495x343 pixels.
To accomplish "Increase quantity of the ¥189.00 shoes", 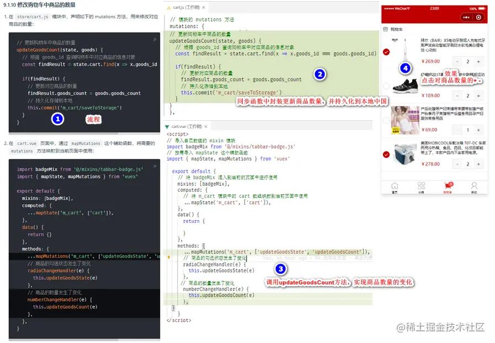I will click(478, 95).
